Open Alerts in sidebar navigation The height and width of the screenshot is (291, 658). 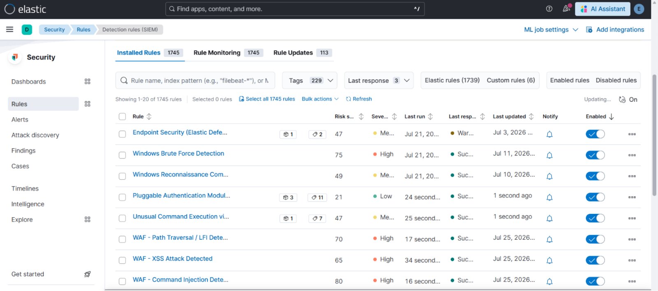[20, 119]
